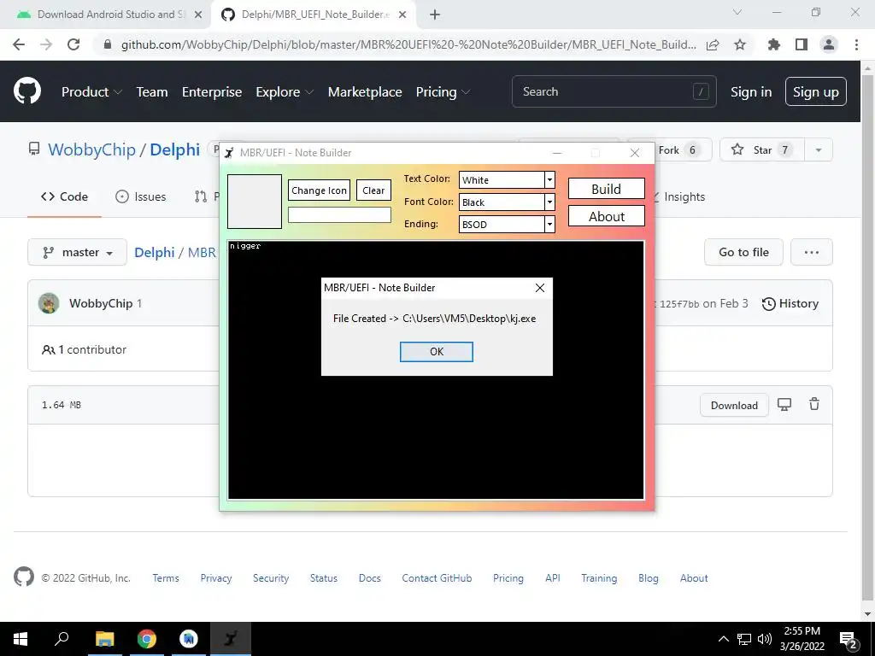Click the icon preview box in Note Builder
Viewport: 875px width, 656px height.
255,202
